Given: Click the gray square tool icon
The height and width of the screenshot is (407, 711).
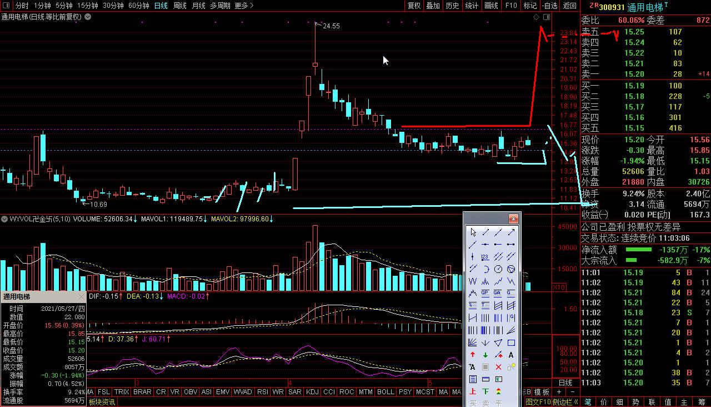Looking at the screenshot, I should (x=485, y=366).
